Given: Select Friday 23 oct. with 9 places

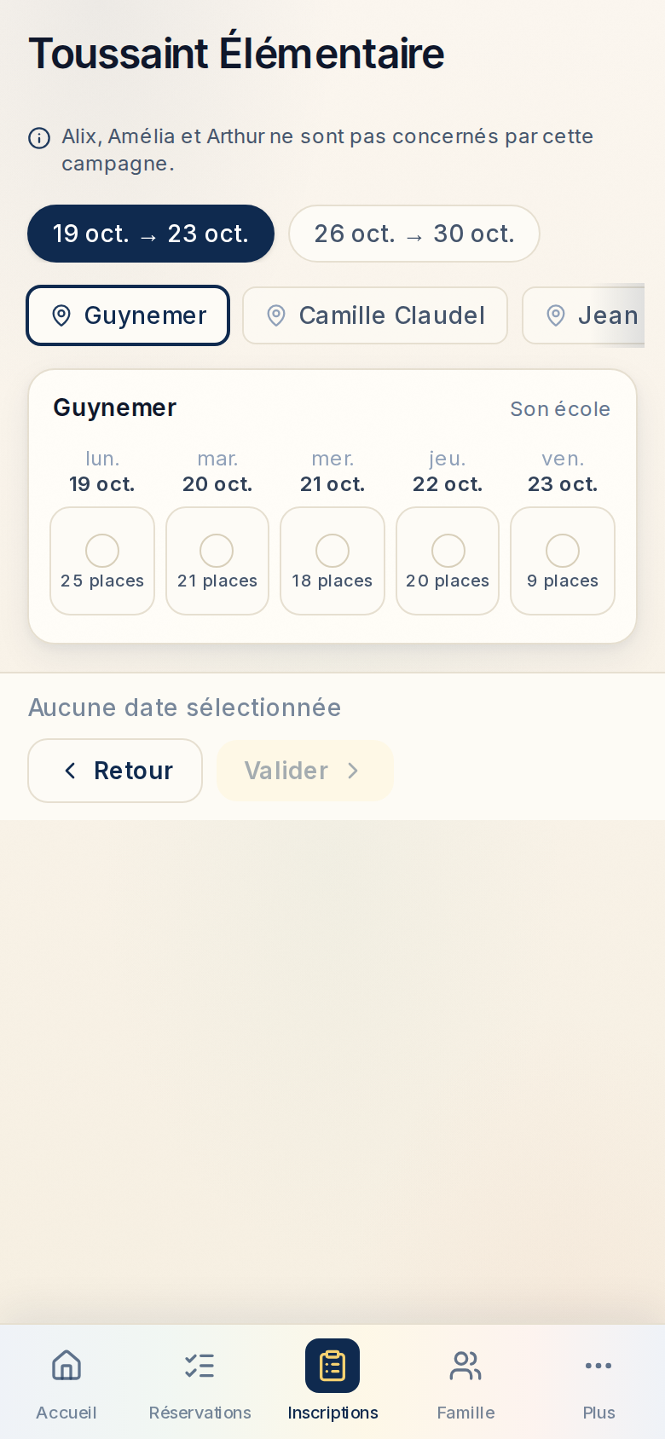Looking at the screenshot, I should pyautogui.click(x=563, y=561).
